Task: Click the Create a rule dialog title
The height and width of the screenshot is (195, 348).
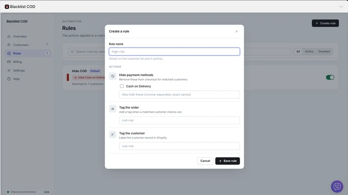Action: (119, 31)
